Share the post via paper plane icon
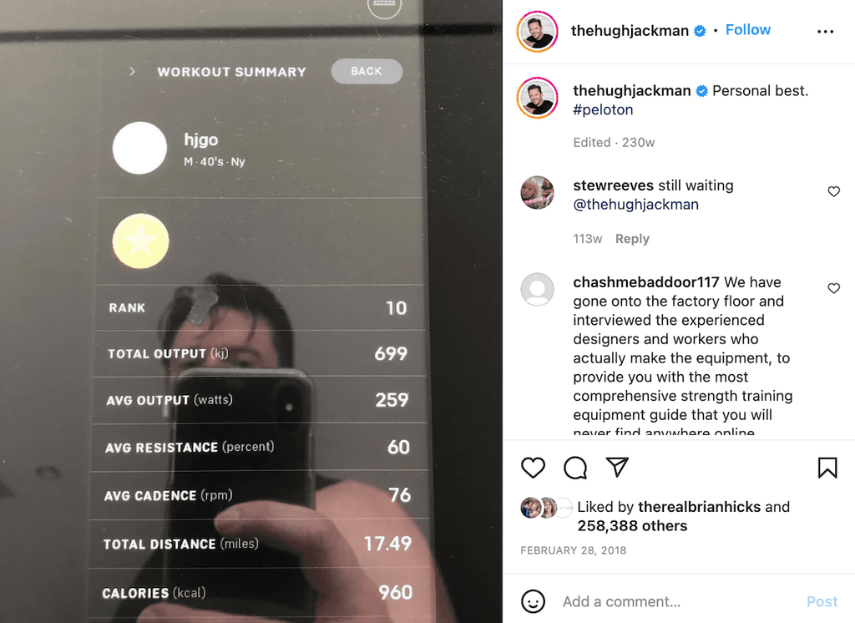 617,468
